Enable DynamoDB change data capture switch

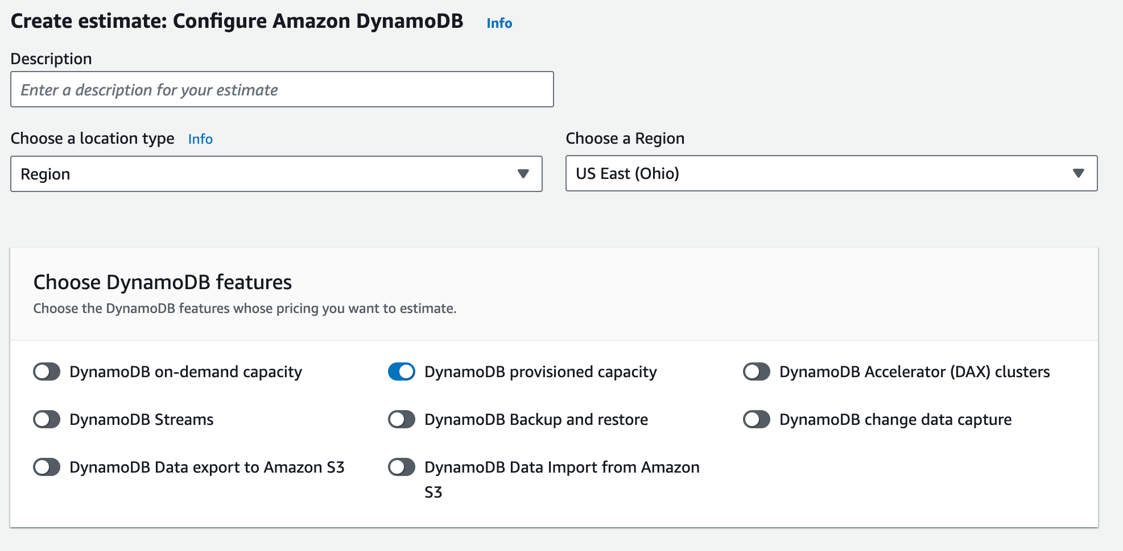coord(757,420)
